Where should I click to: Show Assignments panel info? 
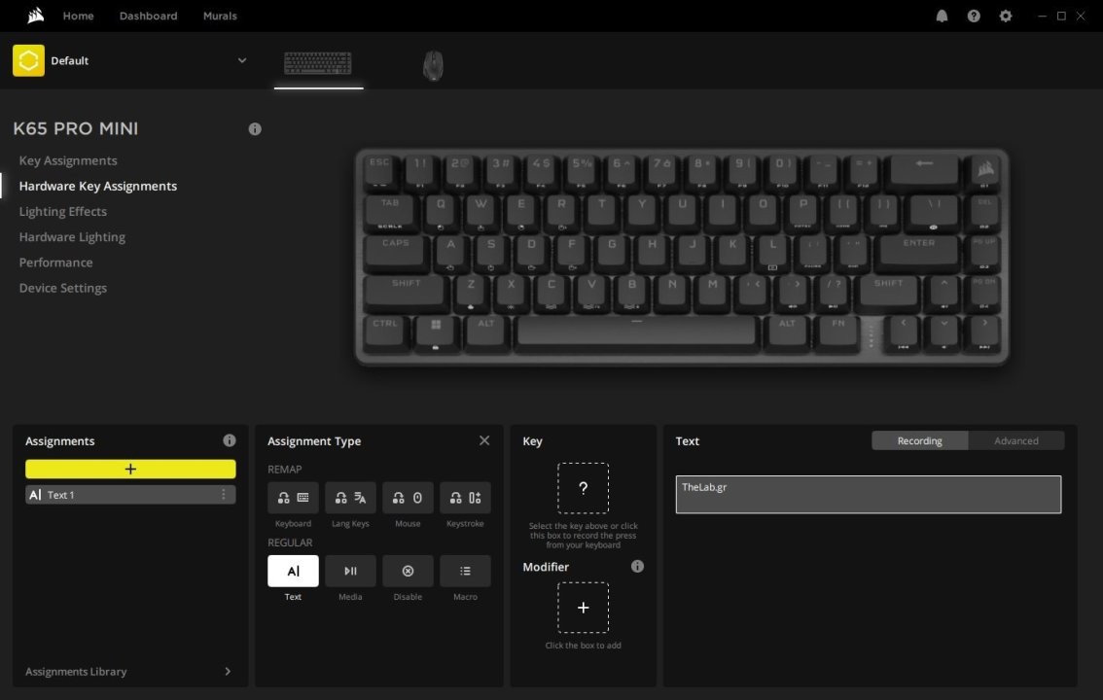[230, 440]
